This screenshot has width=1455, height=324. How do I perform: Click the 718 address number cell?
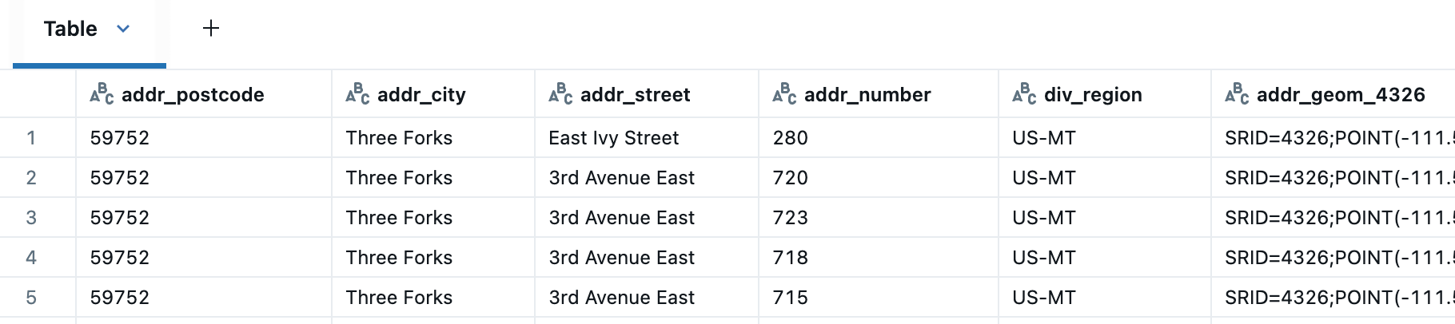point(791,258)
